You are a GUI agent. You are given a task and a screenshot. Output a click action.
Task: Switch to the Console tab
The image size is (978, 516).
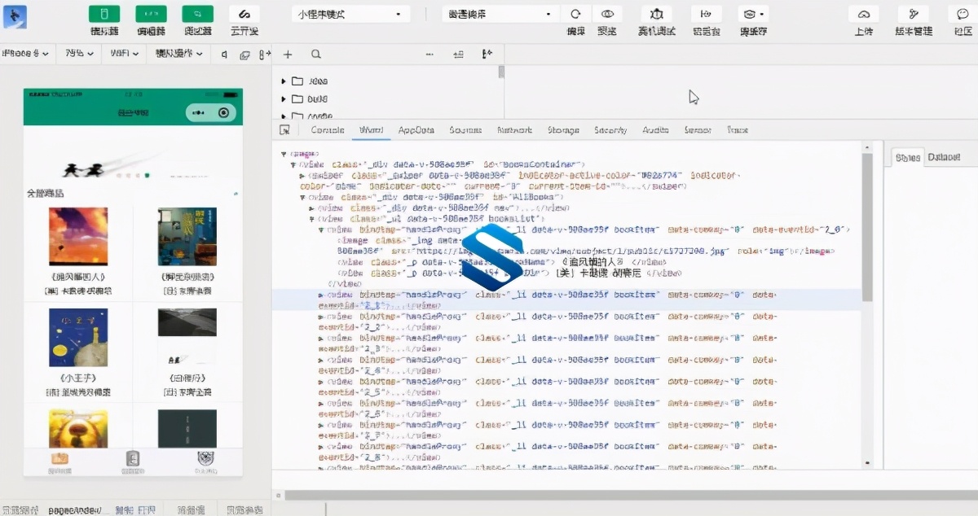tap(328, 130)
